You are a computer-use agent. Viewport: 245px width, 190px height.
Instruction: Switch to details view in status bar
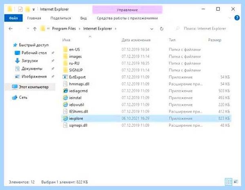tap(229, 182)
